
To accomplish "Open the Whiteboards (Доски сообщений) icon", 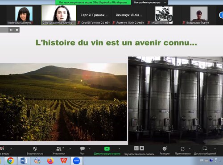I will pyautogui.click(x=205, y=148).
